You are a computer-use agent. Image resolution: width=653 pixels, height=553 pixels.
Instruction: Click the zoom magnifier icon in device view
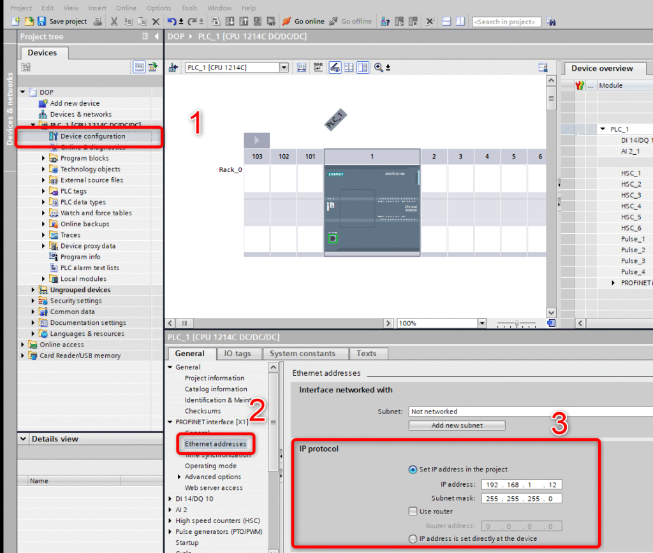379,68
